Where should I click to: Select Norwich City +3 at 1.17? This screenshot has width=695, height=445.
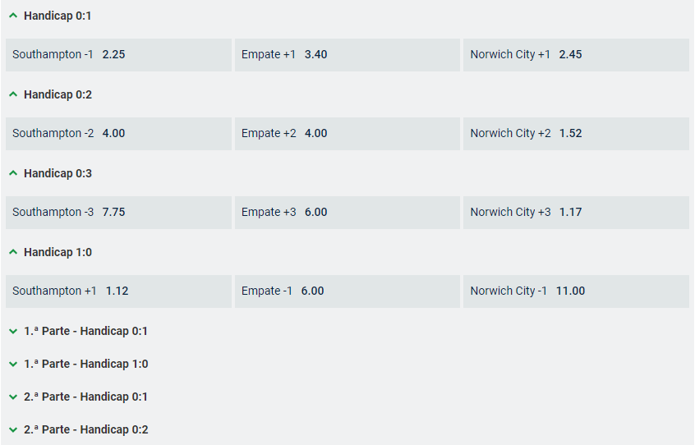(575, 213)
